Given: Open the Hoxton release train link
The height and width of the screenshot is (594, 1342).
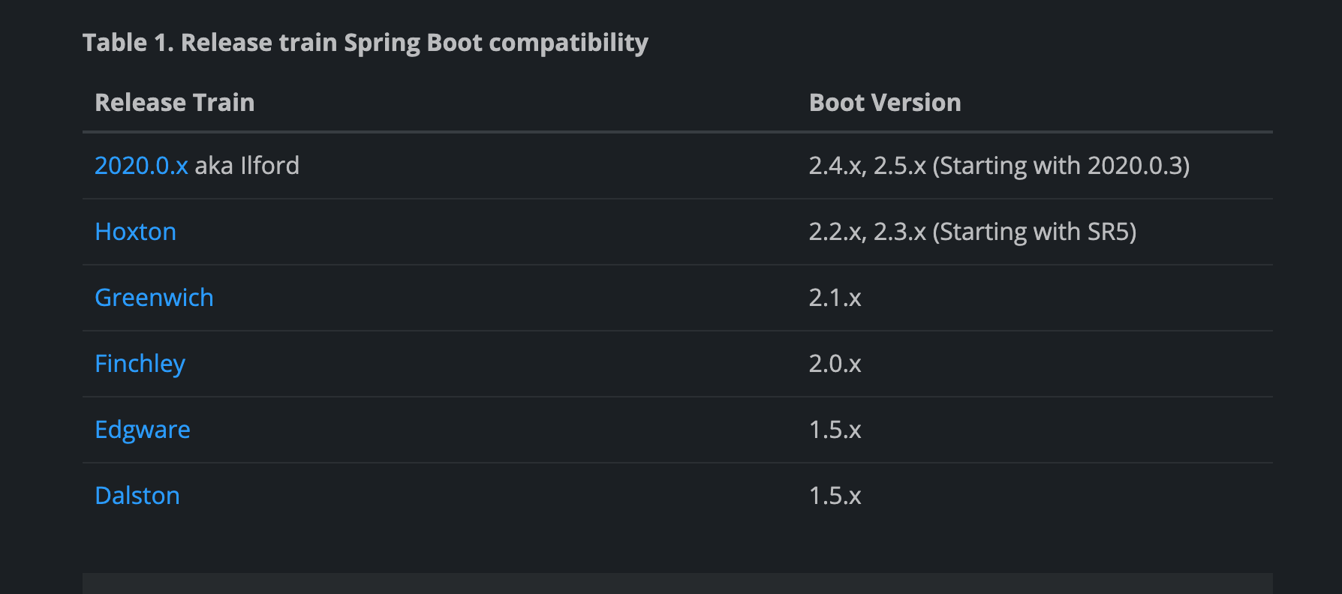Looking at the screenshot, I should click(x=135, y=232).
